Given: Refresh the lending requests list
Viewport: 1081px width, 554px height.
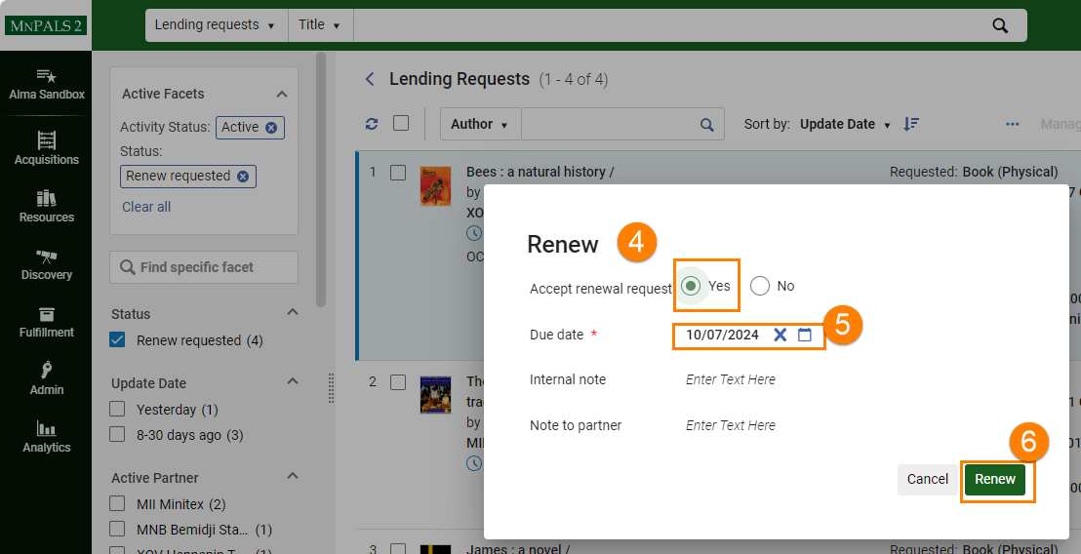Looking at the screenshot, I should [x=372, y=124].
